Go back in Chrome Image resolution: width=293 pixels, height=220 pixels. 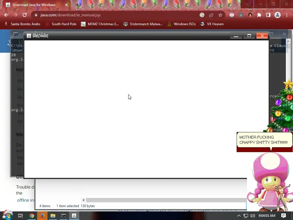point(6,15)
